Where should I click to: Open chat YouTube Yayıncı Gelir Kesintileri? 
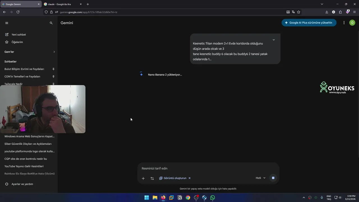point(24,166)
